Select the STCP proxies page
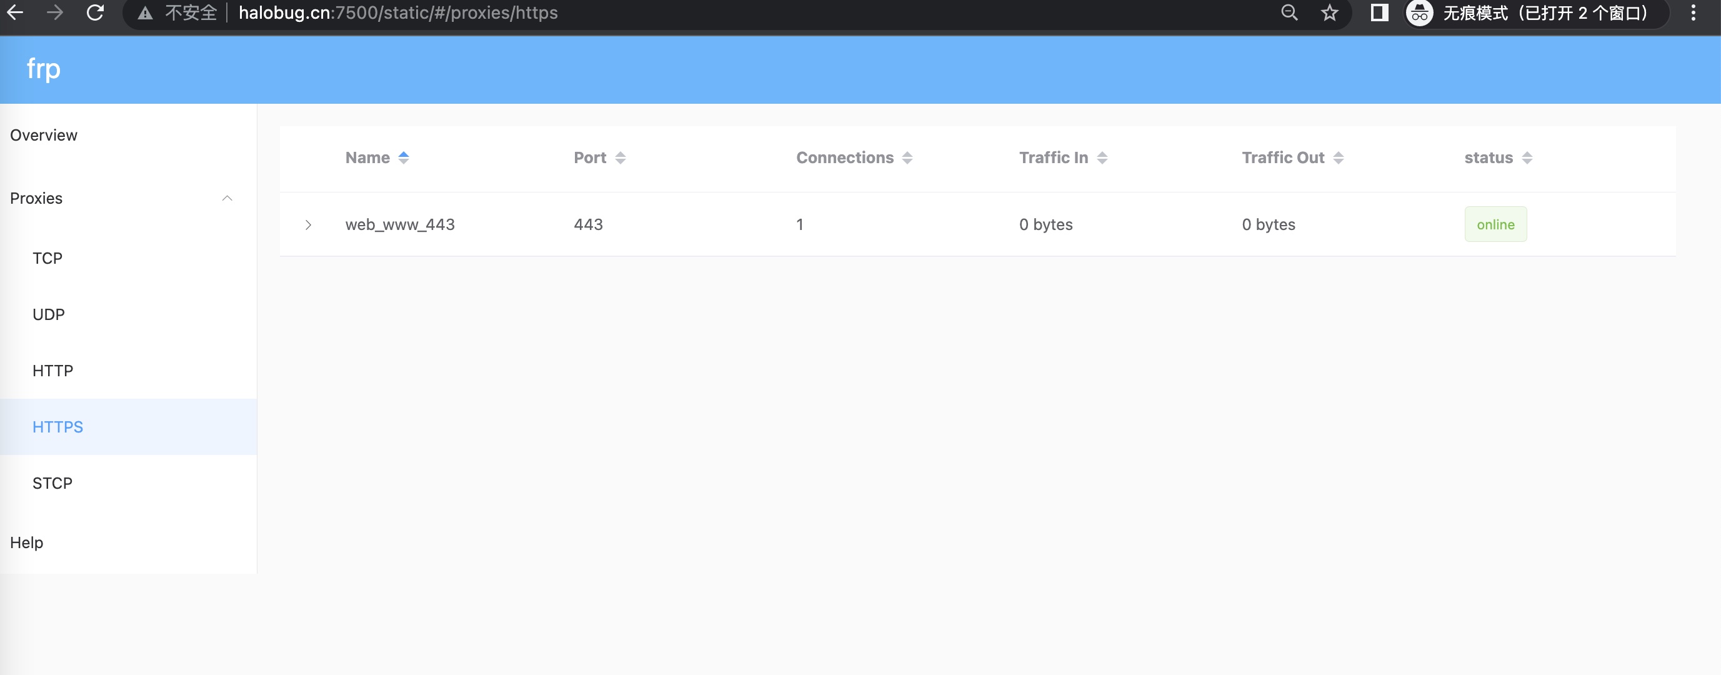 128,483
